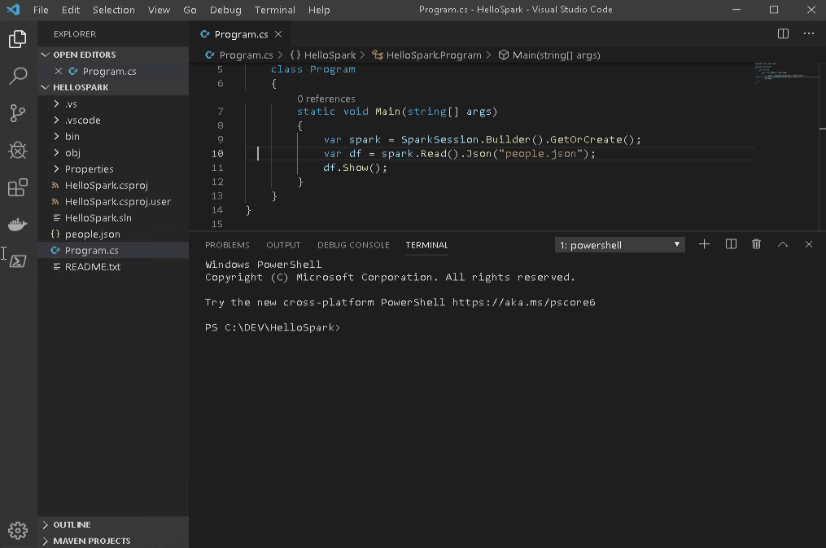Select the Program.cs editor tab
The height and width of the screenshot is (548, 826).
point(241,34)
